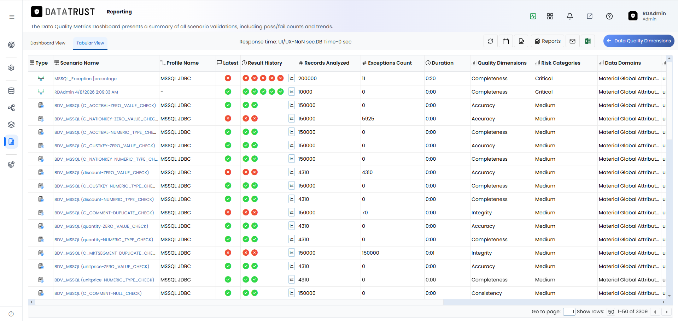Click the green activity status icon
678x321 pixels.
tap(533, 16)
